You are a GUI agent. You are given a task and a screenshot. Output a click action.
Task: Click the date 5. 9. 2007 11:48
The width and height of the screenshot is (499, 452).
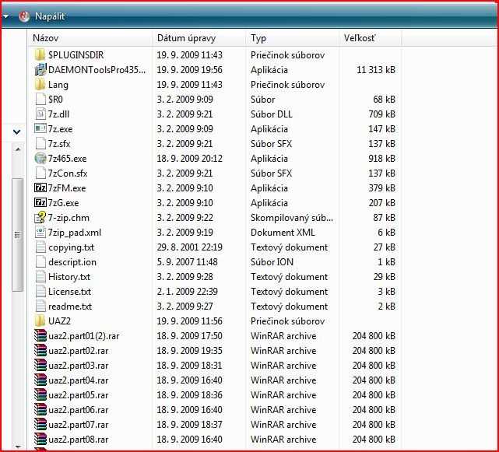188,262
